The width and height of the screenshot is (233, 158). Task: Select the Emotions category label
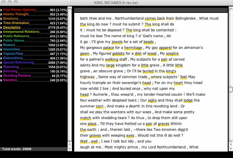click(11, 19)
